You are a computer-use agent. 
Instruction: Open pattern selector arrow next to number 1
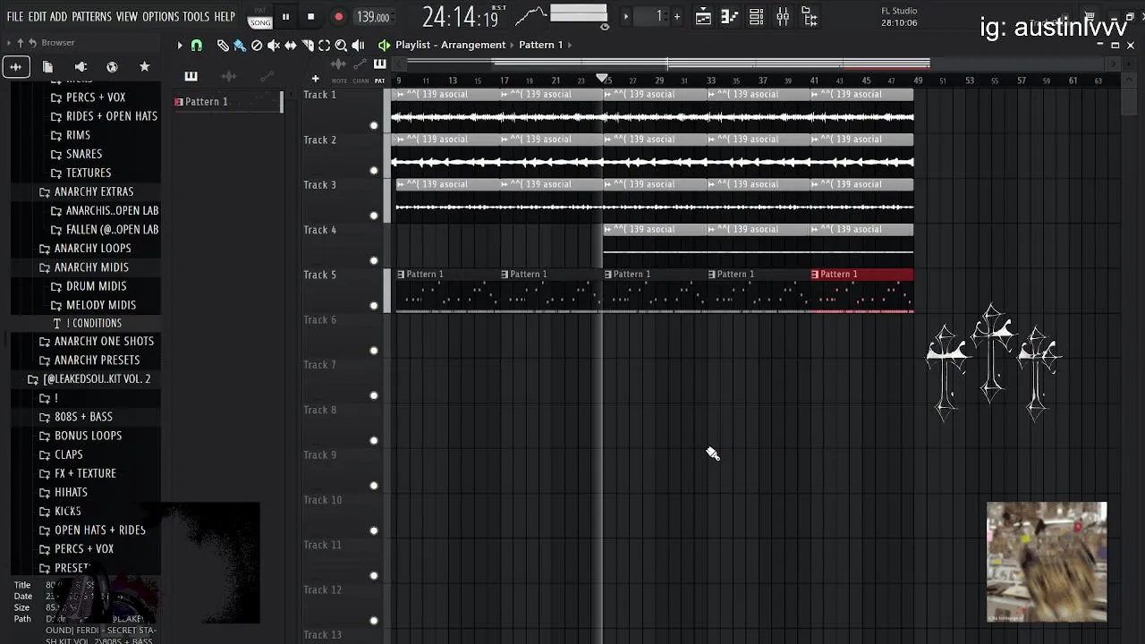point(626,16)
